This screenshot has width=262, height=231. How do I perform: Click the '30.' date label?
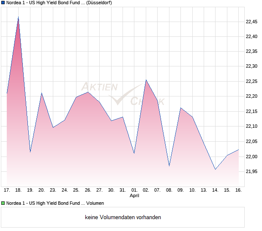(111, 190)
